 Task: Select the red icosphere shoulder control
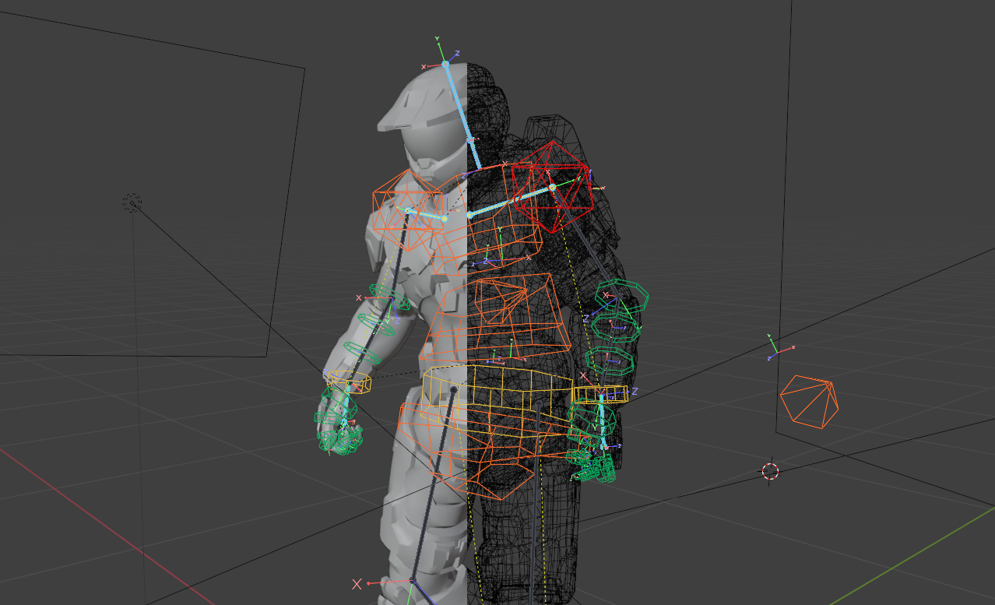[x=554, y=186]
